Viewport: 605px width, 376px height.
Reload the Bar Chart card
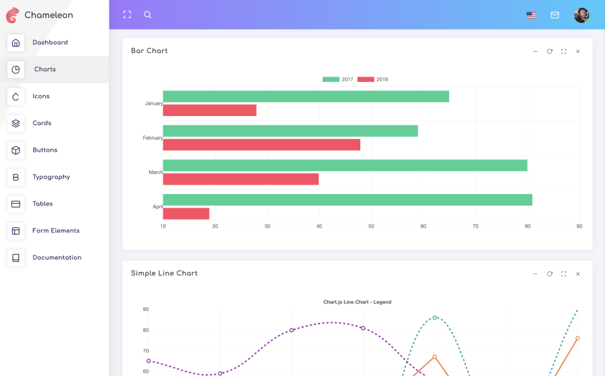549,51
